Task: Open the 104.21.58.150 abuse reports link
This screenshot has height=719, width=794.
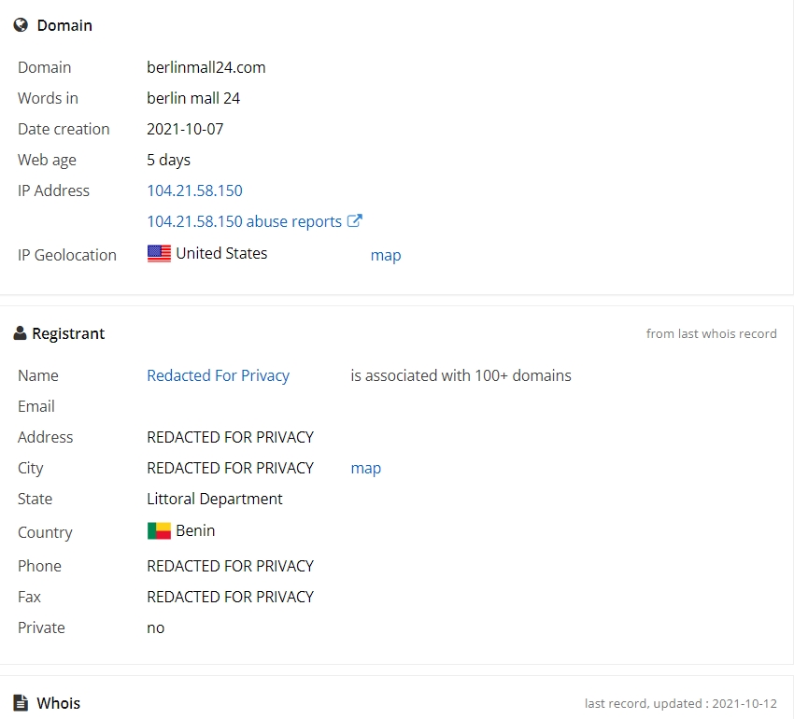Action: [244, 221]
